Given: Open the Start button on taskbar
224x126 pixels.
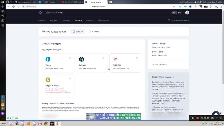Looking at the screenshot, I should (x=3, y=124).
